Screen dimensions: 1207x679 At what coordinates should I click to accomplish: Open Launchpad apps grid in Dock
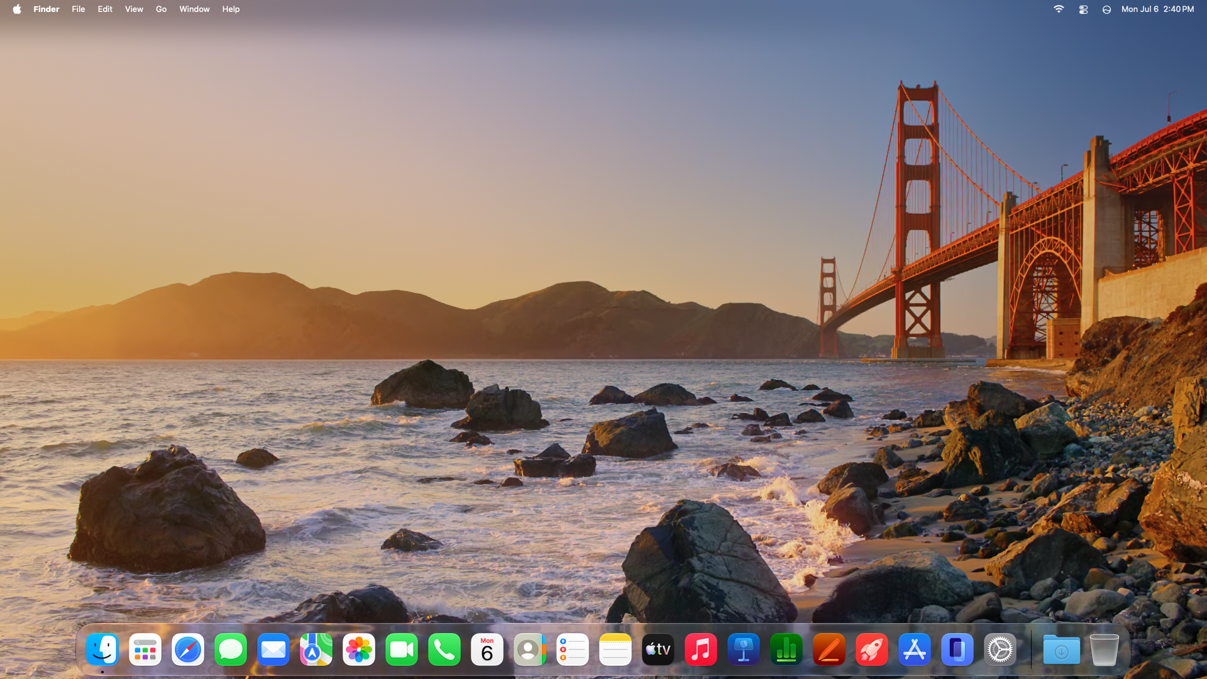[145, 649]
